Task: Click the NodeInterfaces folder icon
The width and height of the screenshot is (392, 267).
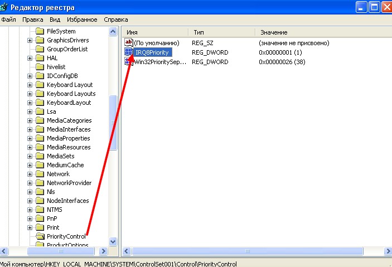Action: [40, 201]
